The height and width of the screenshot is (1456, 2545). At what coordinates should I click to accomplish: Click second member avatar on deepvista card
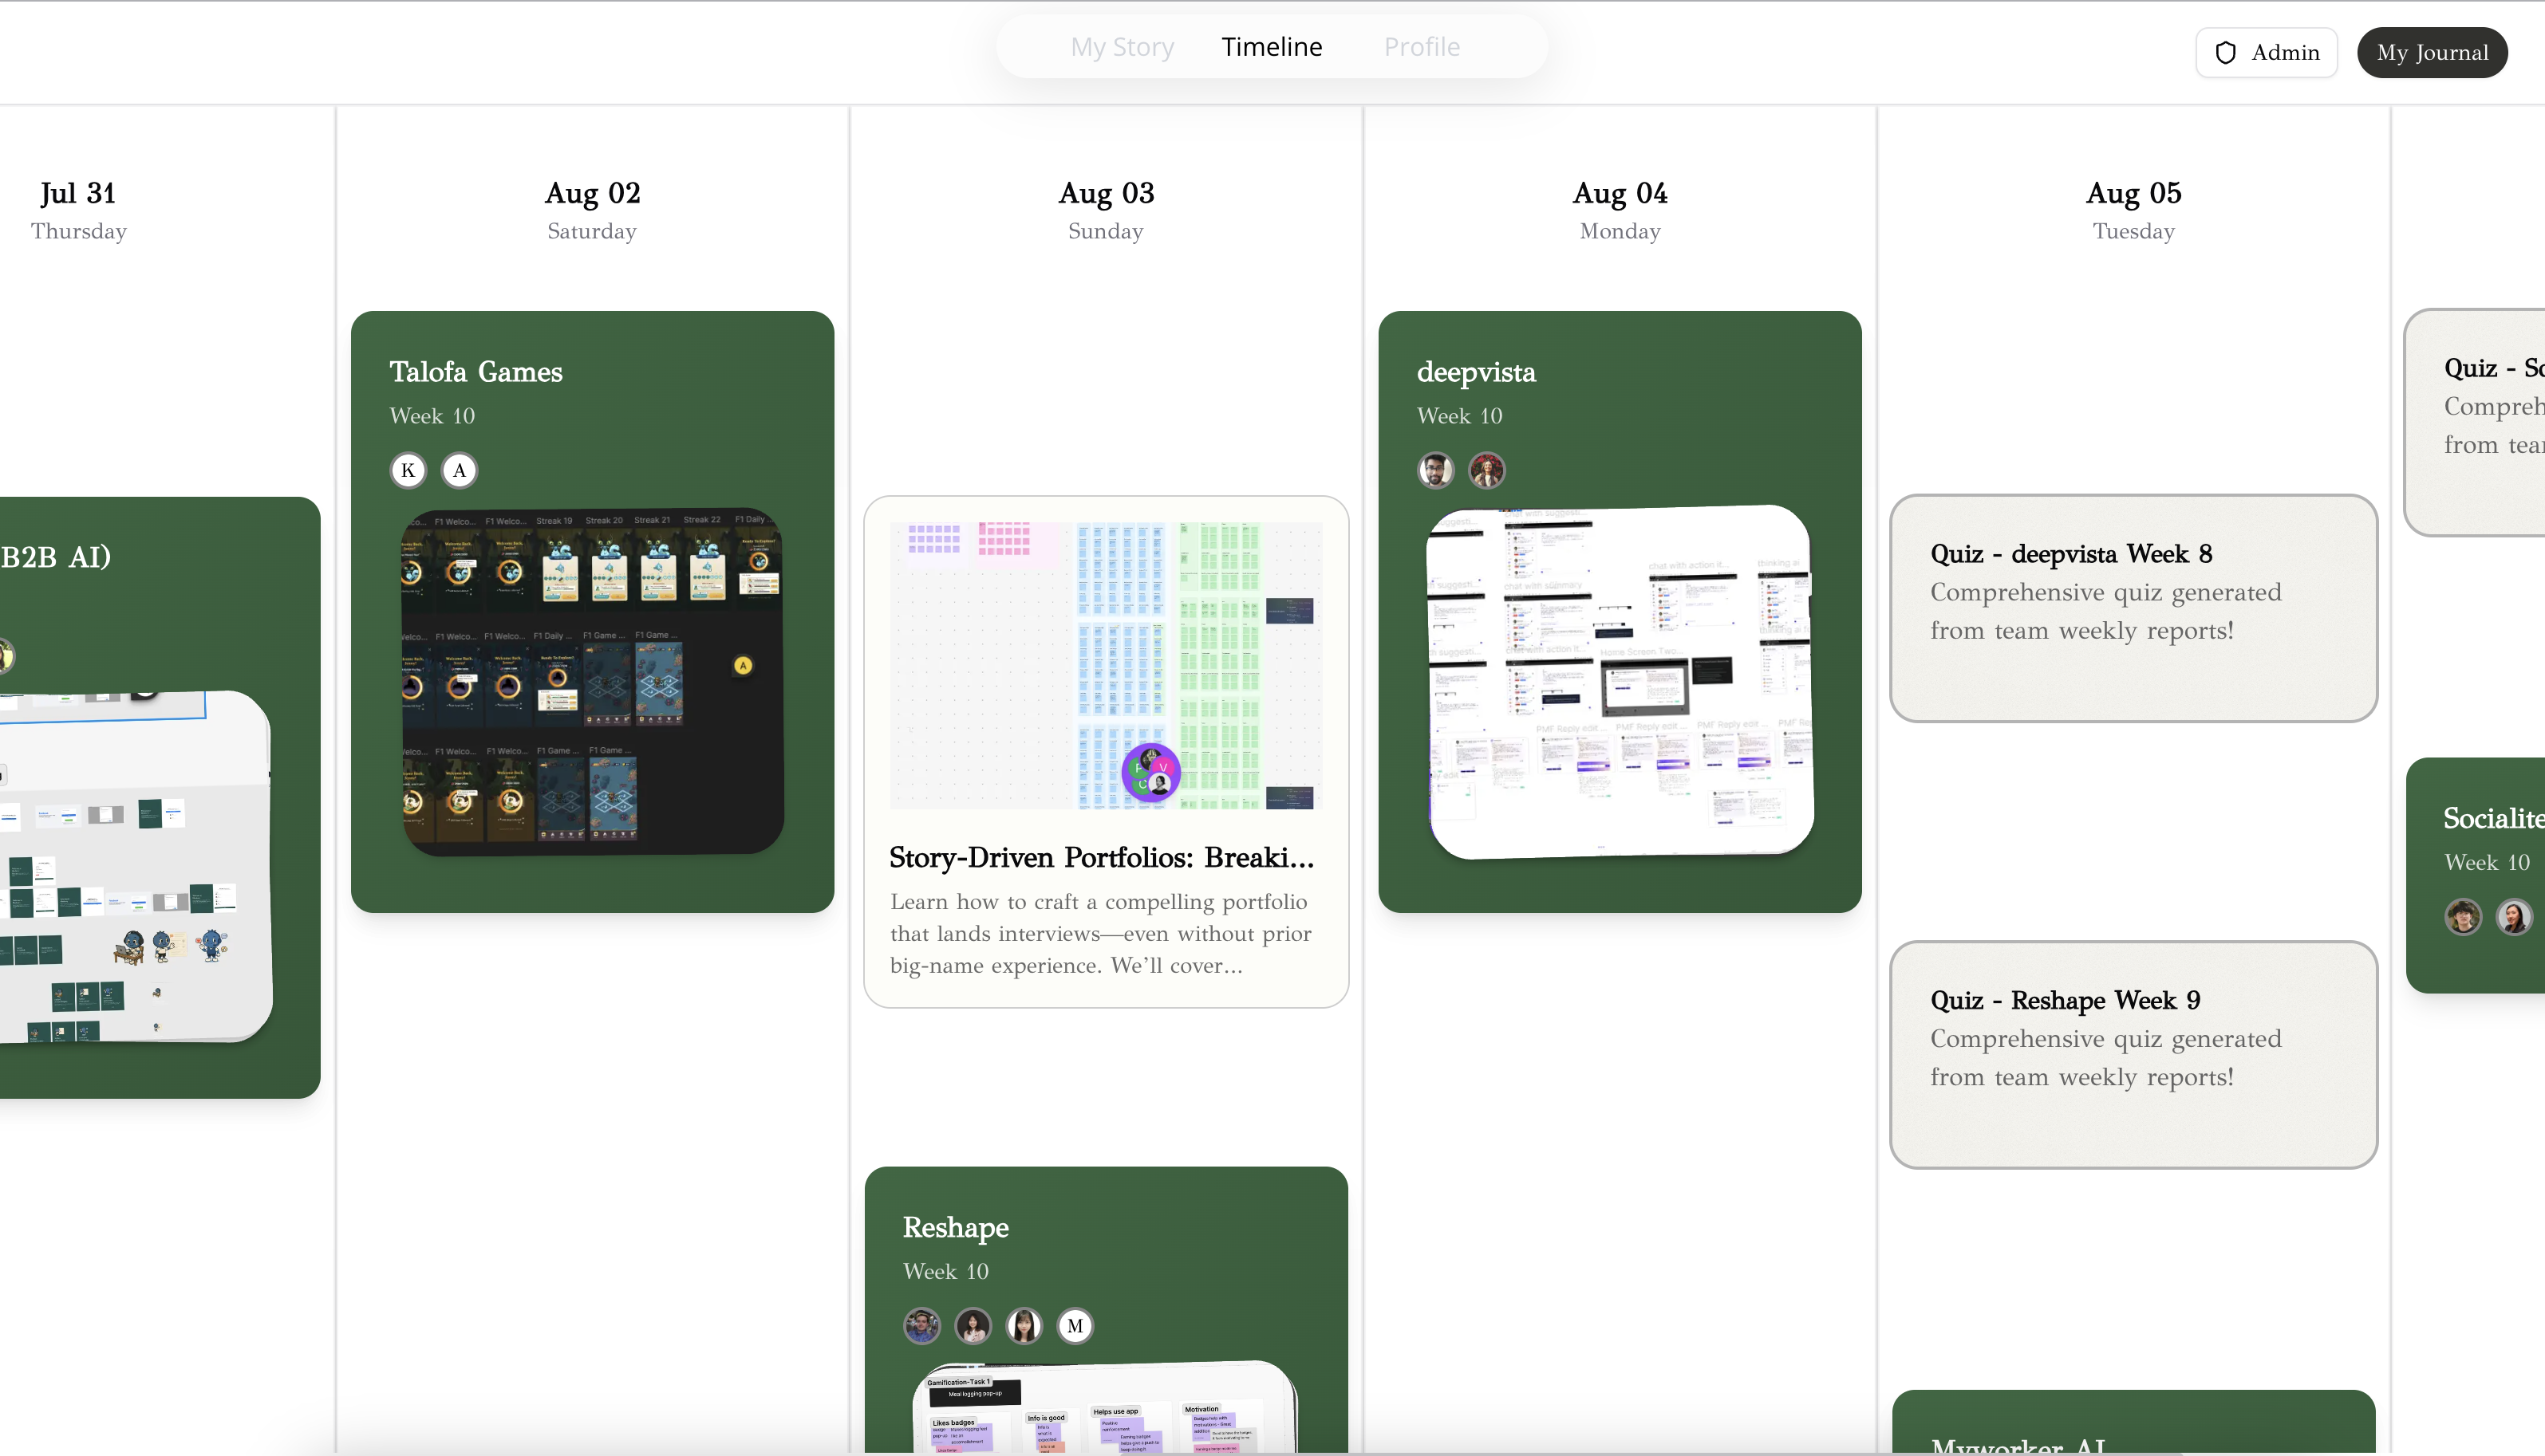click(x=1486, y=470)
